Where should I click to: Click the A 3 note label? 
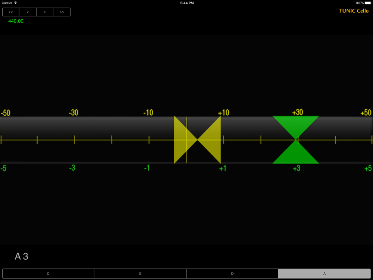[x=21, y=256]
